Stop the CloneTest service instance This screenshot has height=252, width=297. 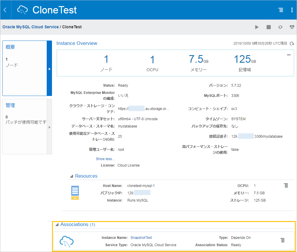(x=269, y=27)
